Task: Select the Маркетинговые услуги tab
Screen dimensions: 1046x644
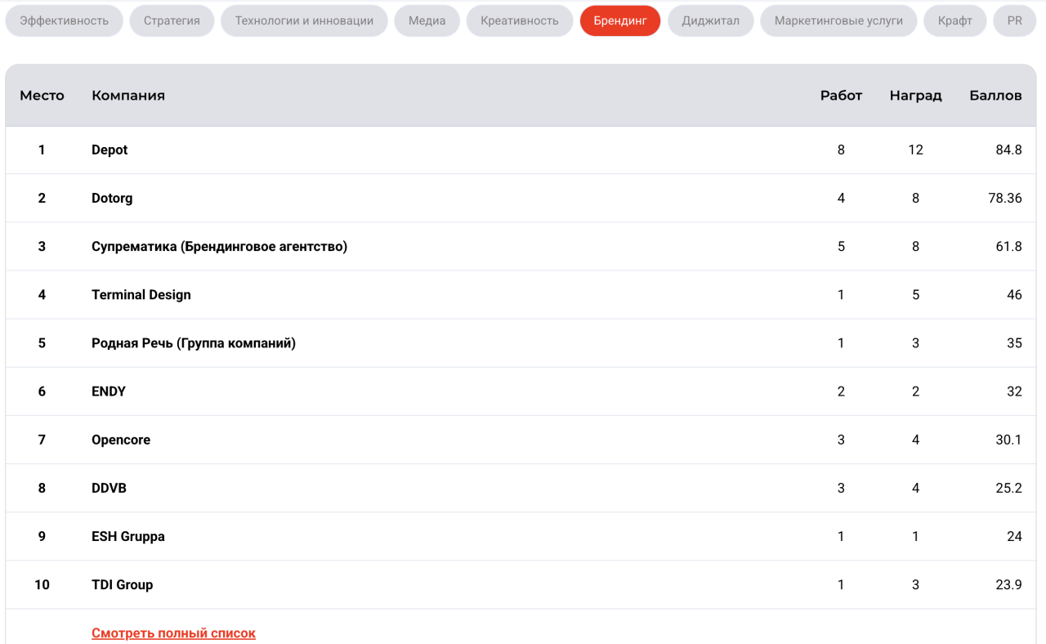Action: [x=838, y=20]
